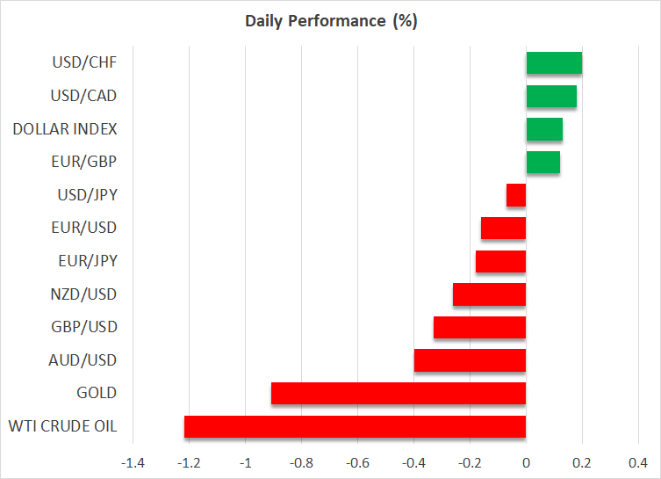Click the 0.4 x-axis tick label
The width and height of the screenshot is (661, 479).
(x=638, y=462)
